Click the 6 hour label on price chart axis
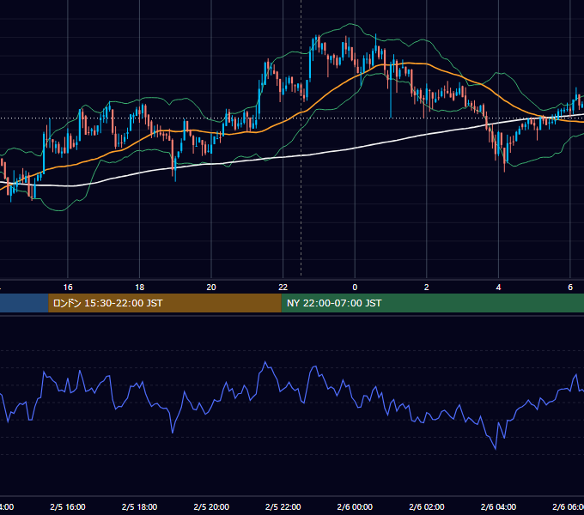The width and height of the screenshot is (584, 515). click(x=570, y=288)
